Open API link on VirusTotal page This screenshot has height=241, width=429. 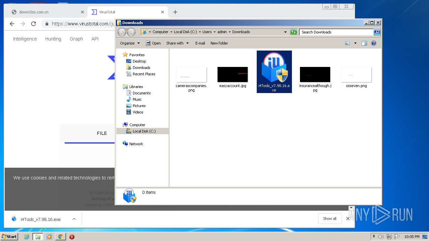(95, 39)
